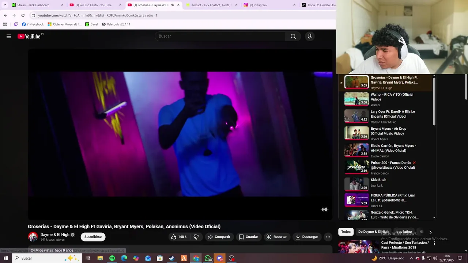
Task: Show more filter chips with right chevron
Action: click(430, 232)
